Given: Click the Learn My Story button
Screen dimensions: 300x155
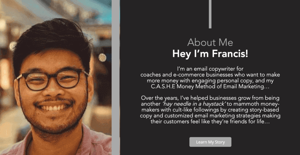Looking at the screenshot, I should point(210,142).
